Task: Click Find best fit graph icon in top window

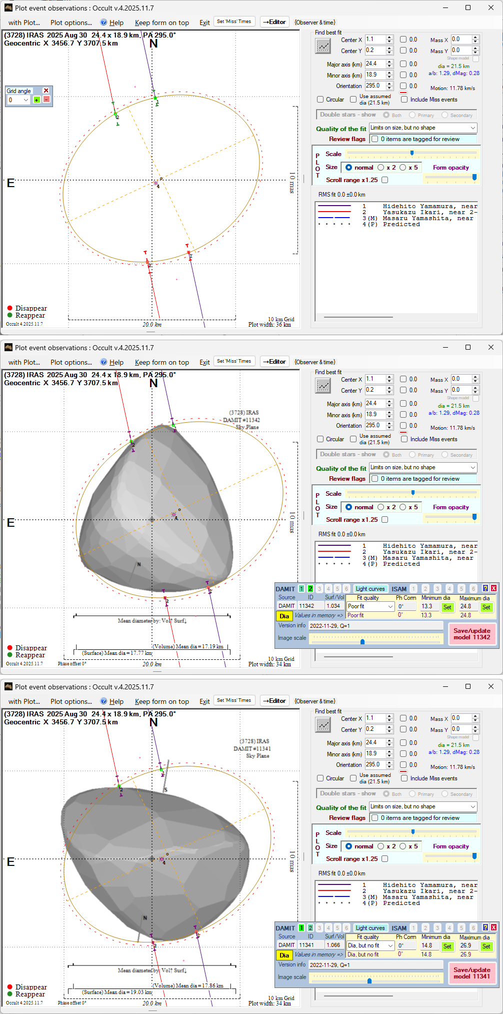Action: pyautogui.click(x=323, y=46)
